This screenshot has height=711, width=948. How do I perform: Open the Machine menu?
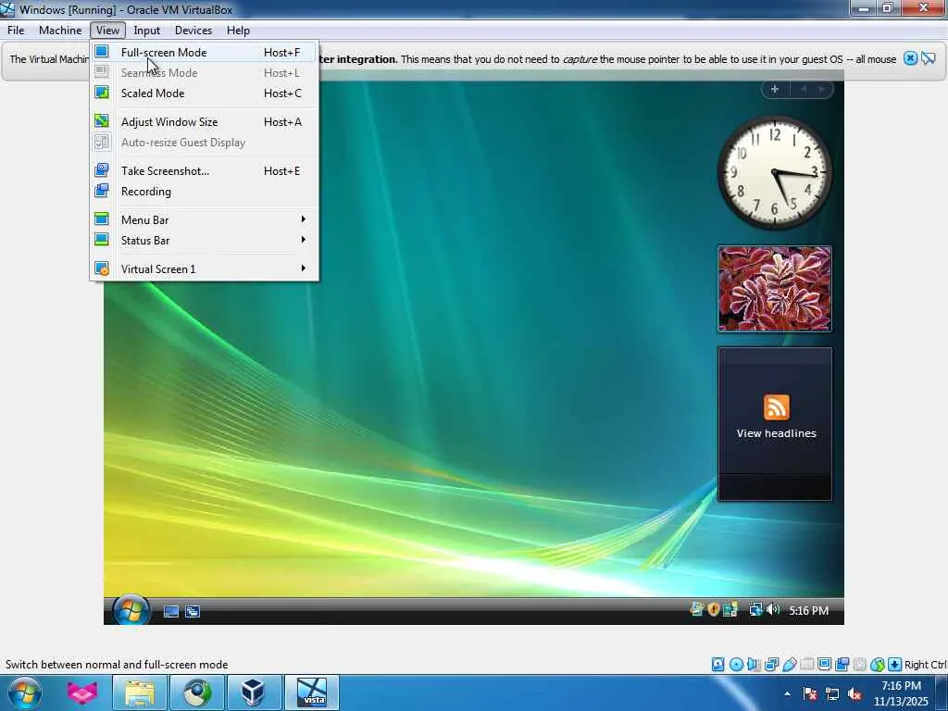(60, 31)
